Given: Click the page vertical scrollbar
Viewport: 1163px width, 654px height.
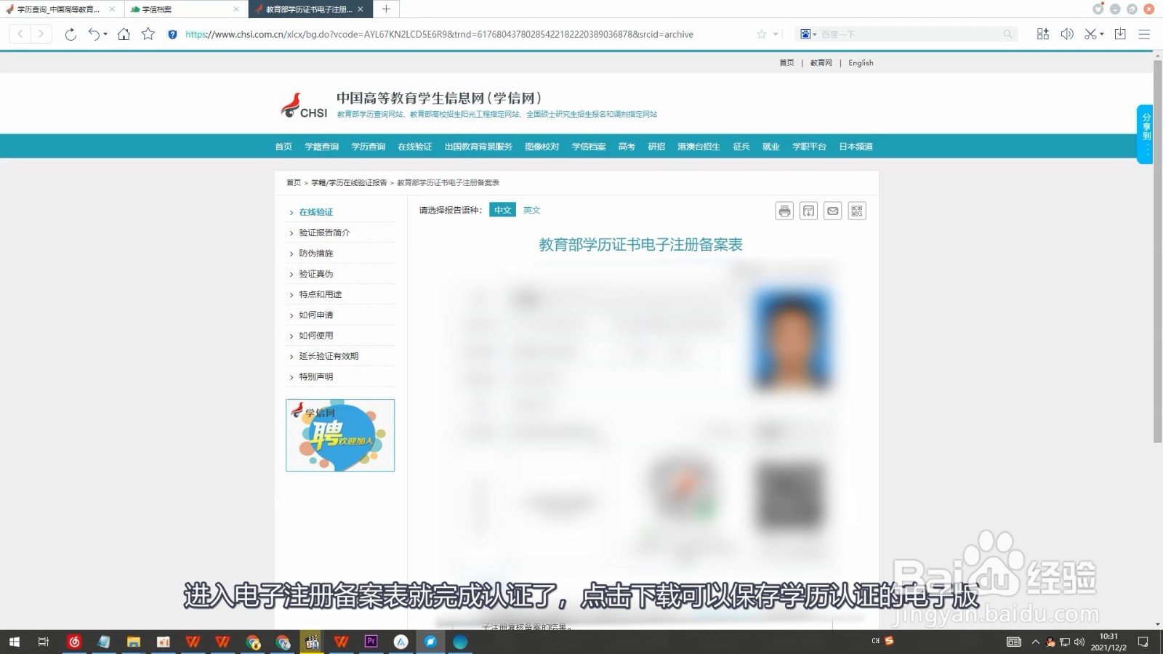Looking at the screenshot, I should point(1157,251).
